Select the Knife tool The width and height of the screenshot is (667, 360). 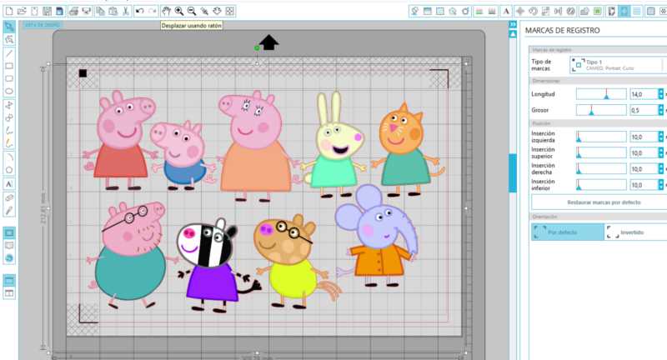[x=9, y=211]
